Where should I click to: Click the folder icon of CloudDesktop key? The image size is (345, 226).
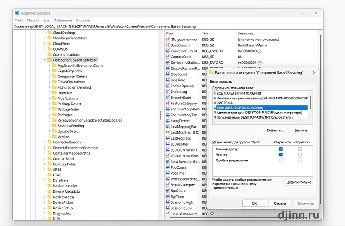(49, 33)
